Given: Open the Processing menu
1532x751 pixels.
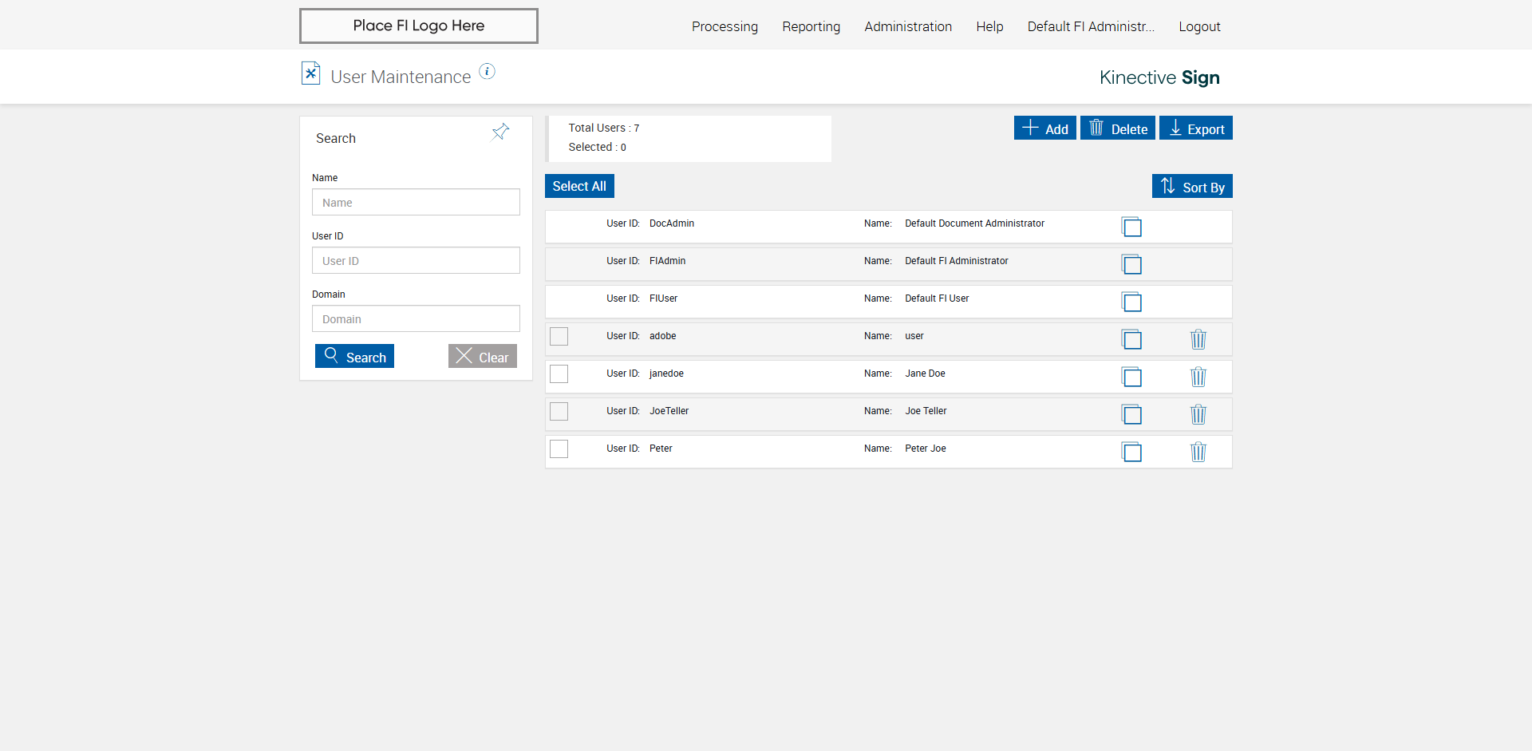Looking at the screenshot, I should (725, 26).
